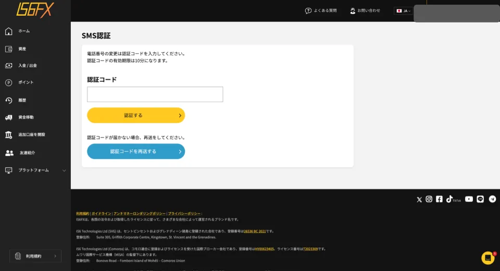Open the chat support bubble

click(488, 258)
